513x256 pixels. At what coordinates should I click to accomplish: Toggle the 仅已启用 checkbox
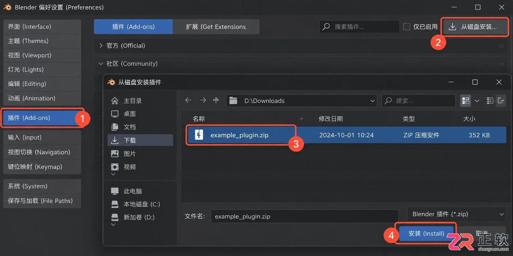click(x=406, y=27)
